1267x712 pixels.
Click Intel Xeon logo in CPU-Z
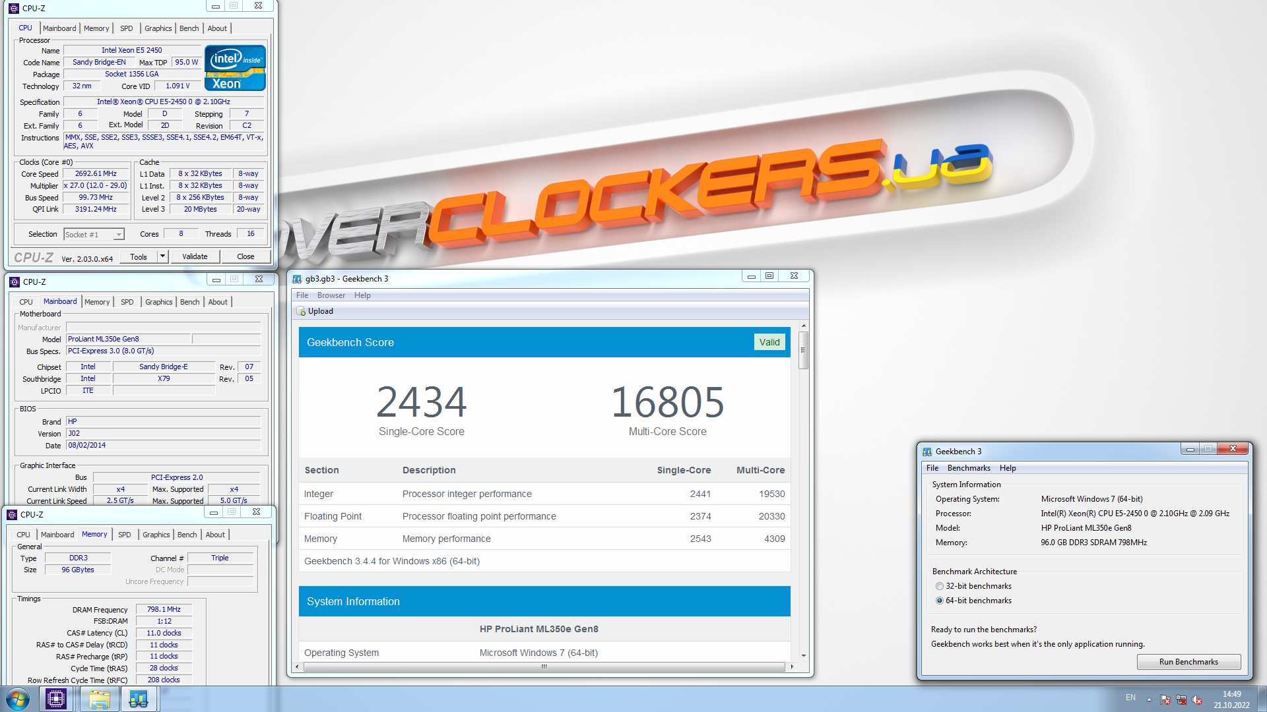[x=235, y=68]
